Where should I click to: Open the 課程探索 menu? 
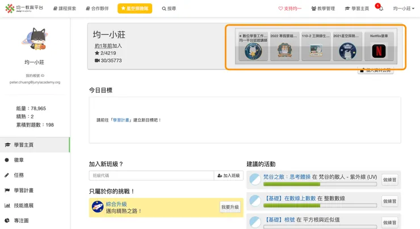coord(65,8)
